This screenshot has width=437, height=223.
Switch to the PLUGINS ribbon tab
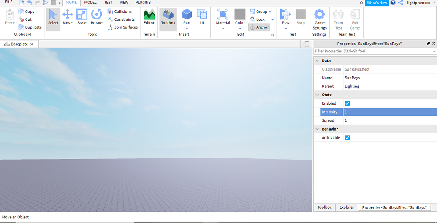click(143, 2)
